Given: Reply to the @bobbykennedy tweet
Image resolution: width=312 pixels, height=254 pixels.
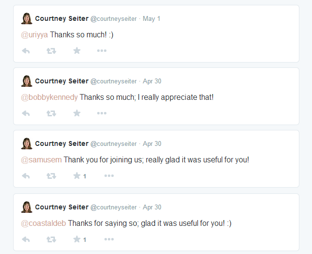Looking at the screenshot, I should pos(26,113).
